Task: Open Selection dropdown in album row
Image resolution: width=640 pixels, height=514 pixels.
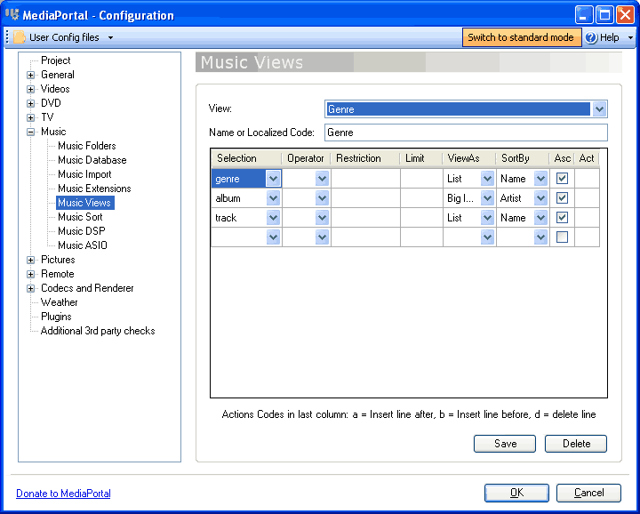Action: point(273,198)
